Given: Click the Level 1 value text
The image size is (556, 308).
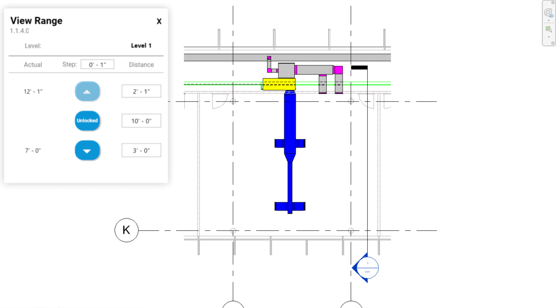Looking at the screenshot, I should pos(141,46).
